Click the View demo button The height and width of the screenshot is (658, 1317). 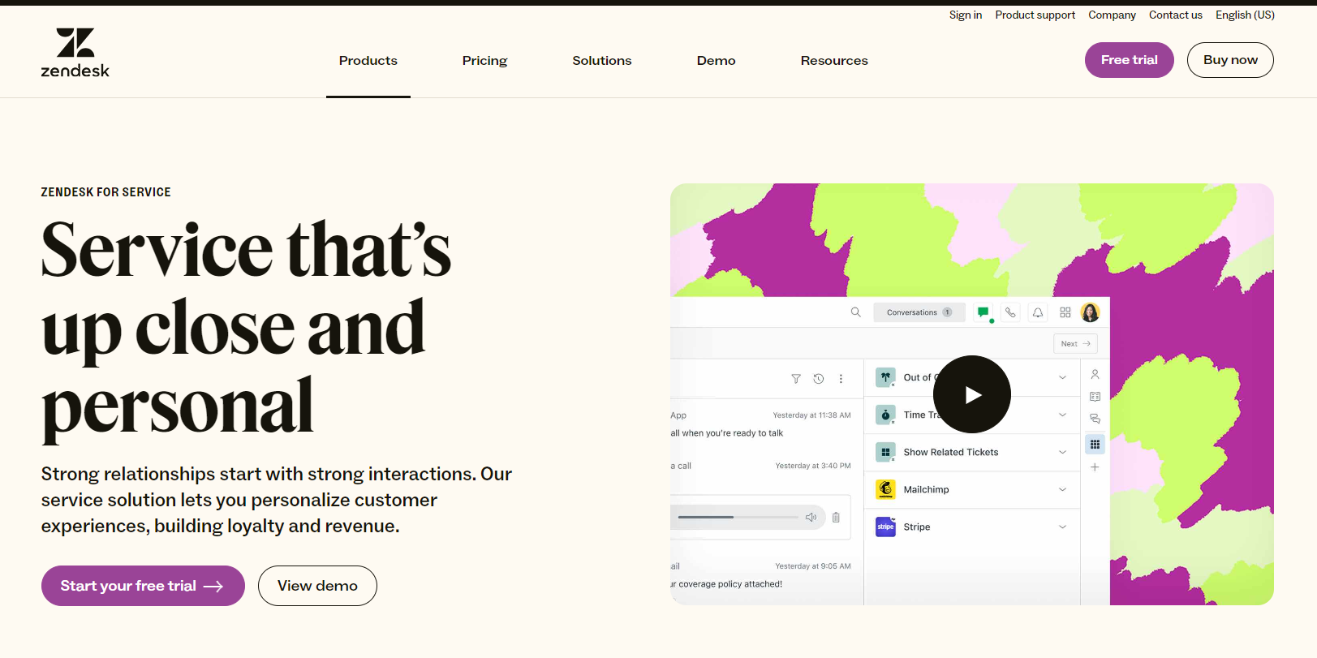(317, 586)
